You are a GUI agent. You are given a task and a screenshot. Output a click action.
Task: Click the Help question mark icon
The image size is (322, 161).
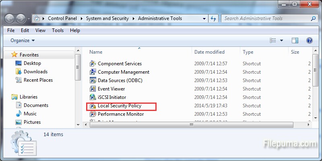pos(309,40)
